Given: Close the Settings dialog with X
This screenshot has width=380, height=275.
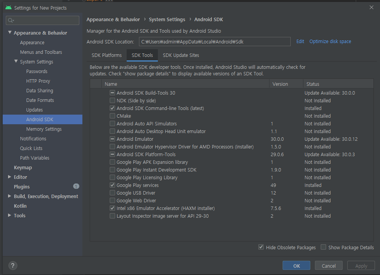Looking at the screenshot, I should click(371, 8).
